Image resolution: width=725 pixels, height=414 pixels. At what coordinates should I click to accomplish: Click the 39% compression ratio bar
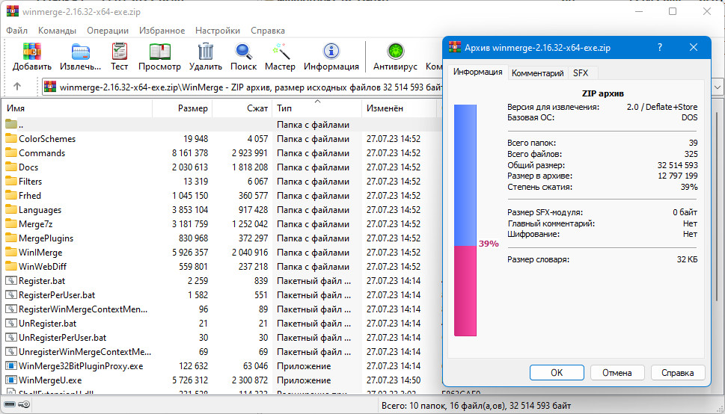click(465, 220)
